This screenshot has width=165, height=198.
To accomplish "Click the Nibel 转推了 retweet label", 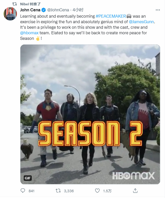I will click(30, 4).
